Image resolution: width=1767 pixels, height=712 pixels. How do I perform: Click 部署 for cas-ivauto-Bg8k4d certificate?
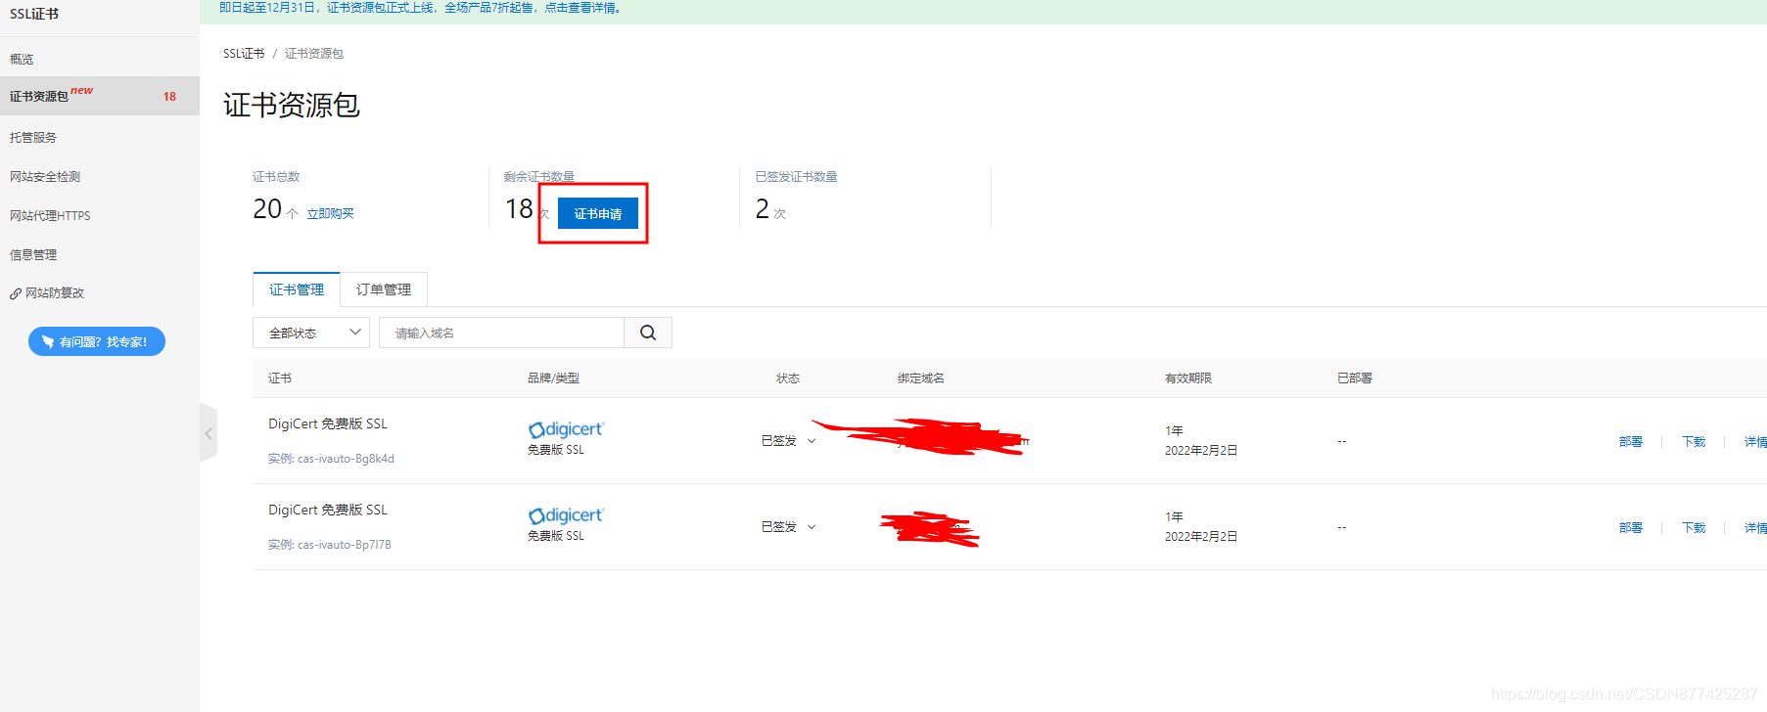1631,441
